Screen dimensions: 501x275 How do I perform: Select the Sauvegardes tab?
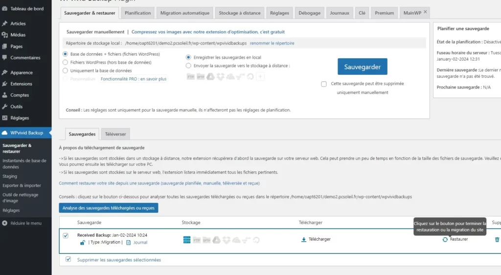click(x=82, y=134)
